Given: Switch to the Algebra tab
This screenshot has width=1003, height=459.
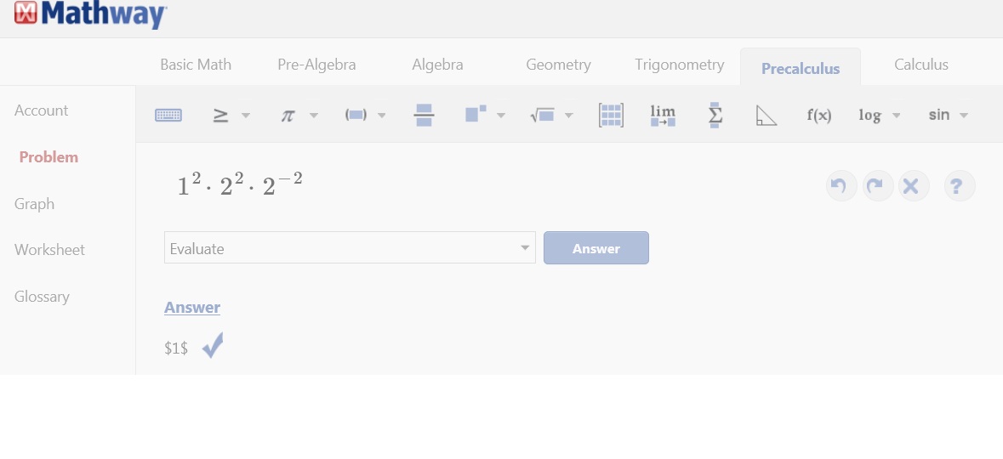Looking at the screenshot, I should click(x=437, y=65).
